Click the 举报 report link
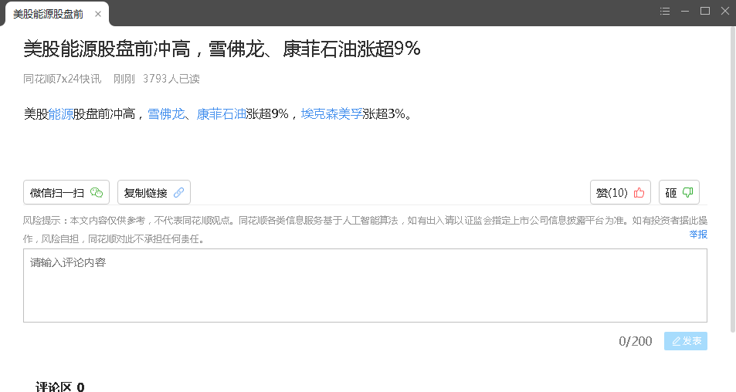The height and width of the screenshot is (392, 736). coord(698,235)
